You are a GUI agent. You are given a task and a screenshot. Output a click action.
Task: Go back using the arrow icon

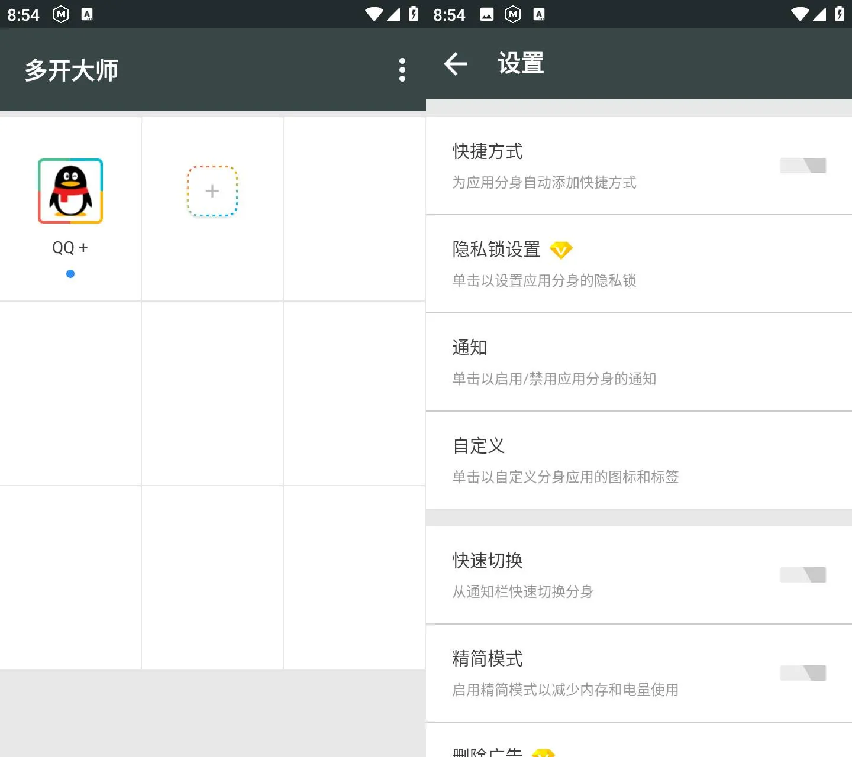coord(456,64)
